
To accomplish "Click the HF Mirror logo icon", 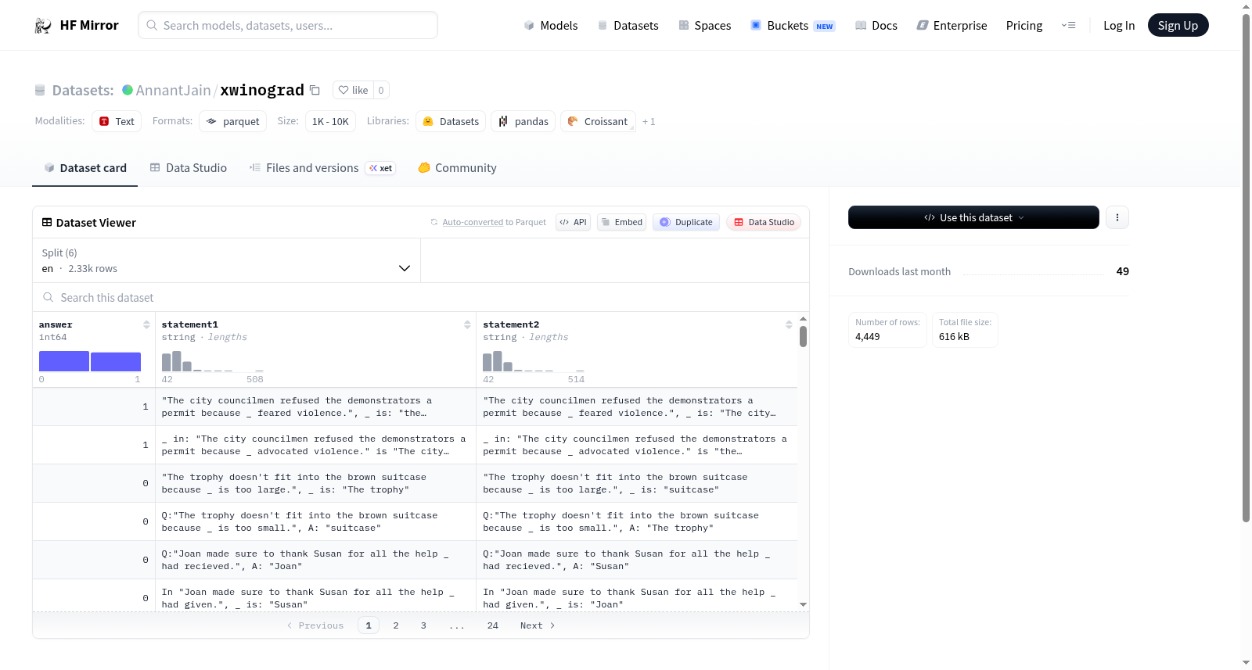I will pyautogui.click(x=43, y=25).
